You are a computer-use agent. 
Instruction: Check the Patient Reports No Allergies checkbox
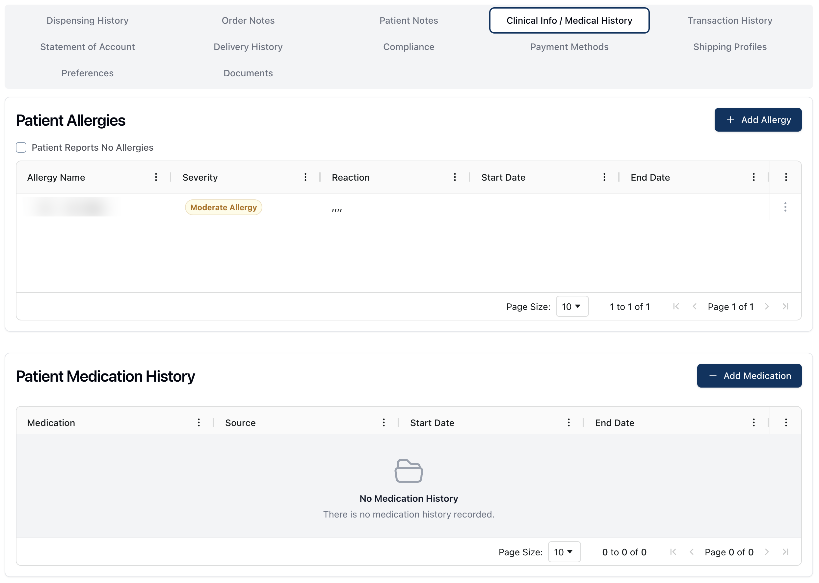tap(21, 147)
